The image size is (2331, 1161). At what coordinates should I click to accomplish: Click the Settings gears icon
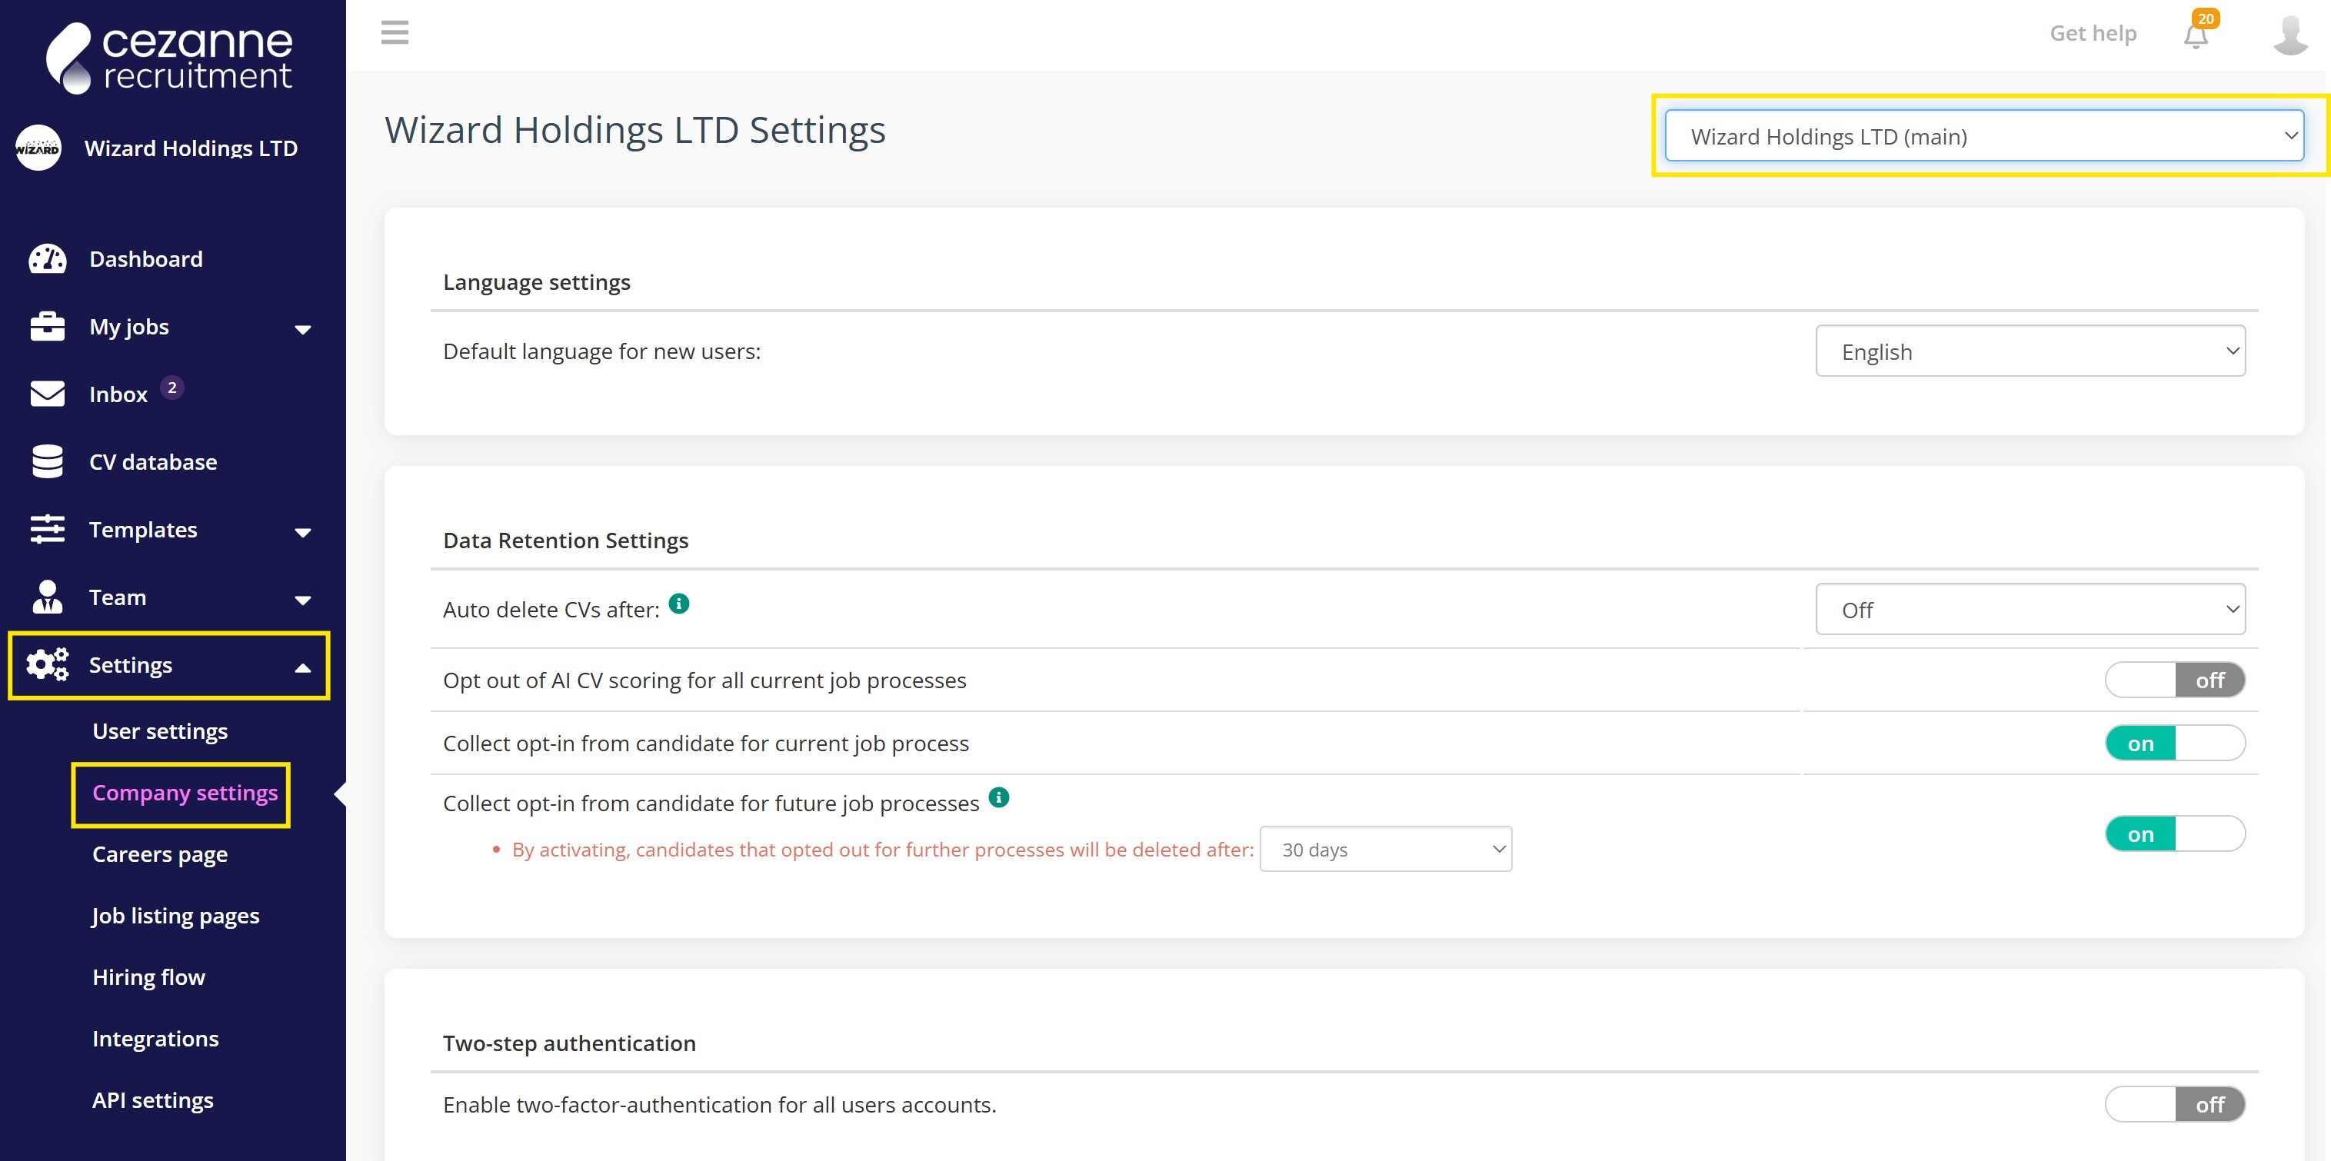(x=47, y=665)
